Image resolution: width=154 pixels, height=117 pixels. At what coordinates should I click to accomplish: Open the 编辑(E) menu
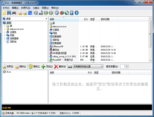pyautogui.click(x=15, y=8)
